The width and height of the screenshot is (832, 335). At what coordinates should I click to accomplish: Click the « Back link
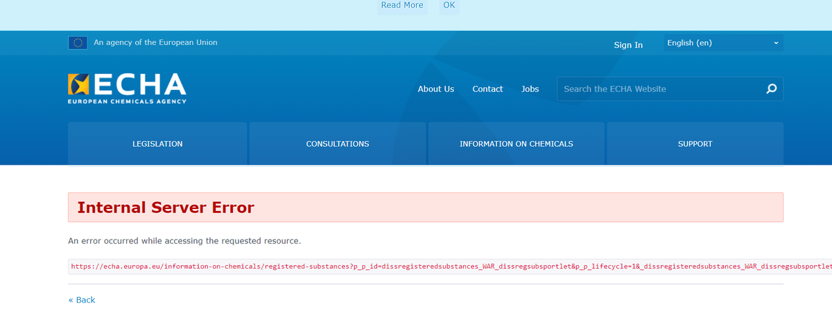point(82,300)
